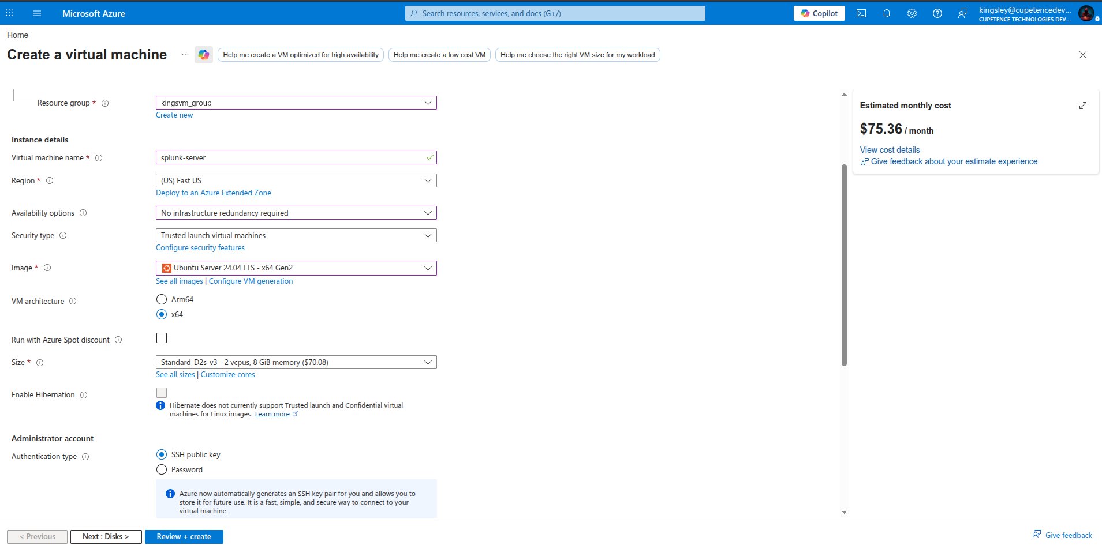
Task: Open portal settings gear
Action: click(912, 13)
